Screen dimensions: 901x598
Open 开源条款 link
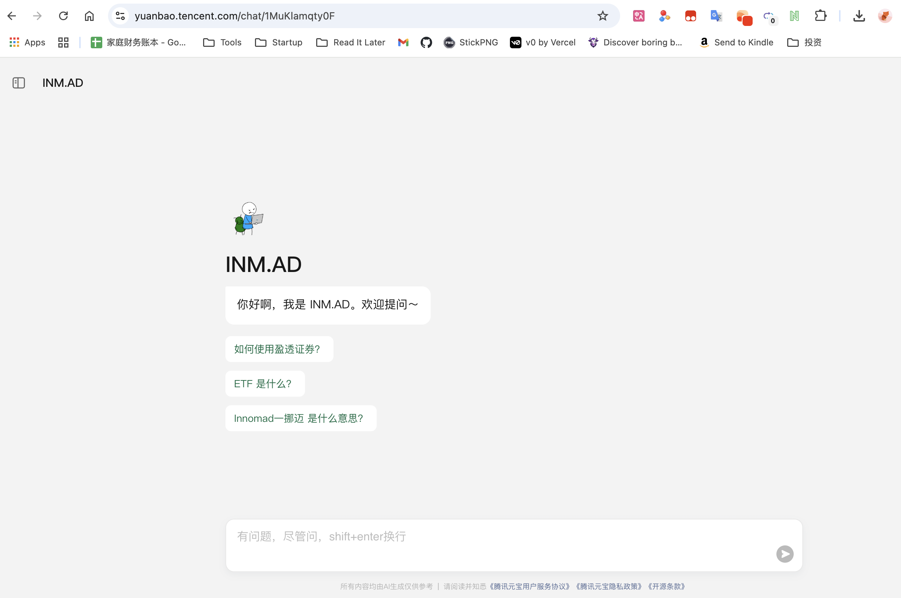[x=666, y=586]
